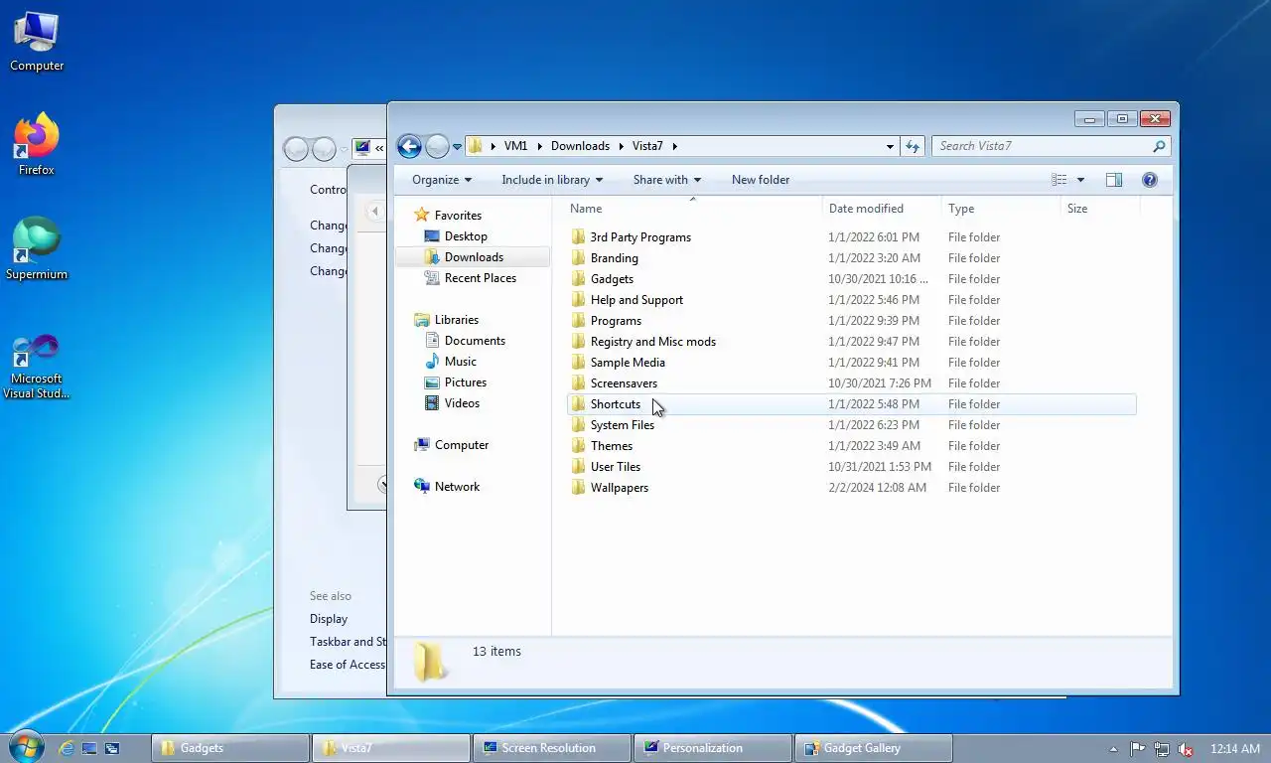
Task: Open Desktop under Favorites
Action: point(466,236)
